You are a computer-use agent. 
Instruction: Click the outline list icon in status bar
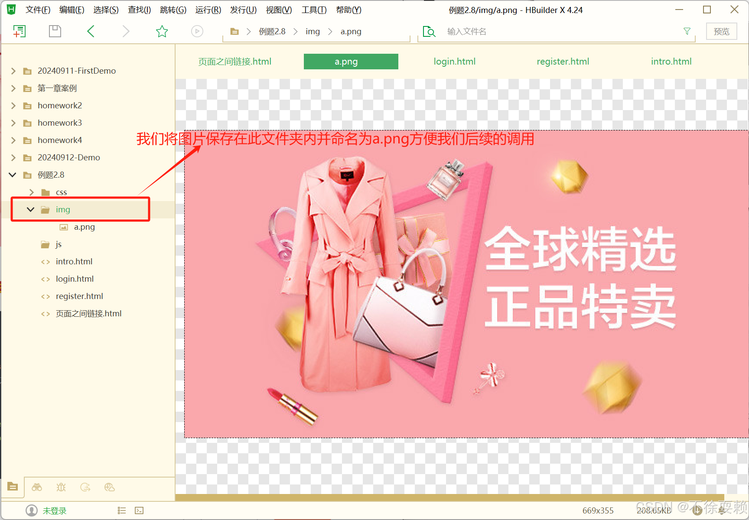click(122, 510)
